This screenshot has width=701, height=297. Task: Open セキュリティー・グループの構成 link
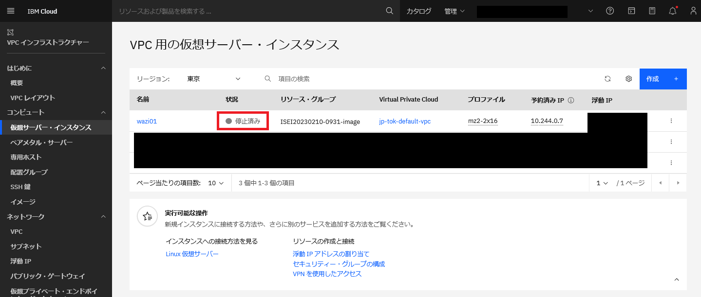(x=339, y=264)
